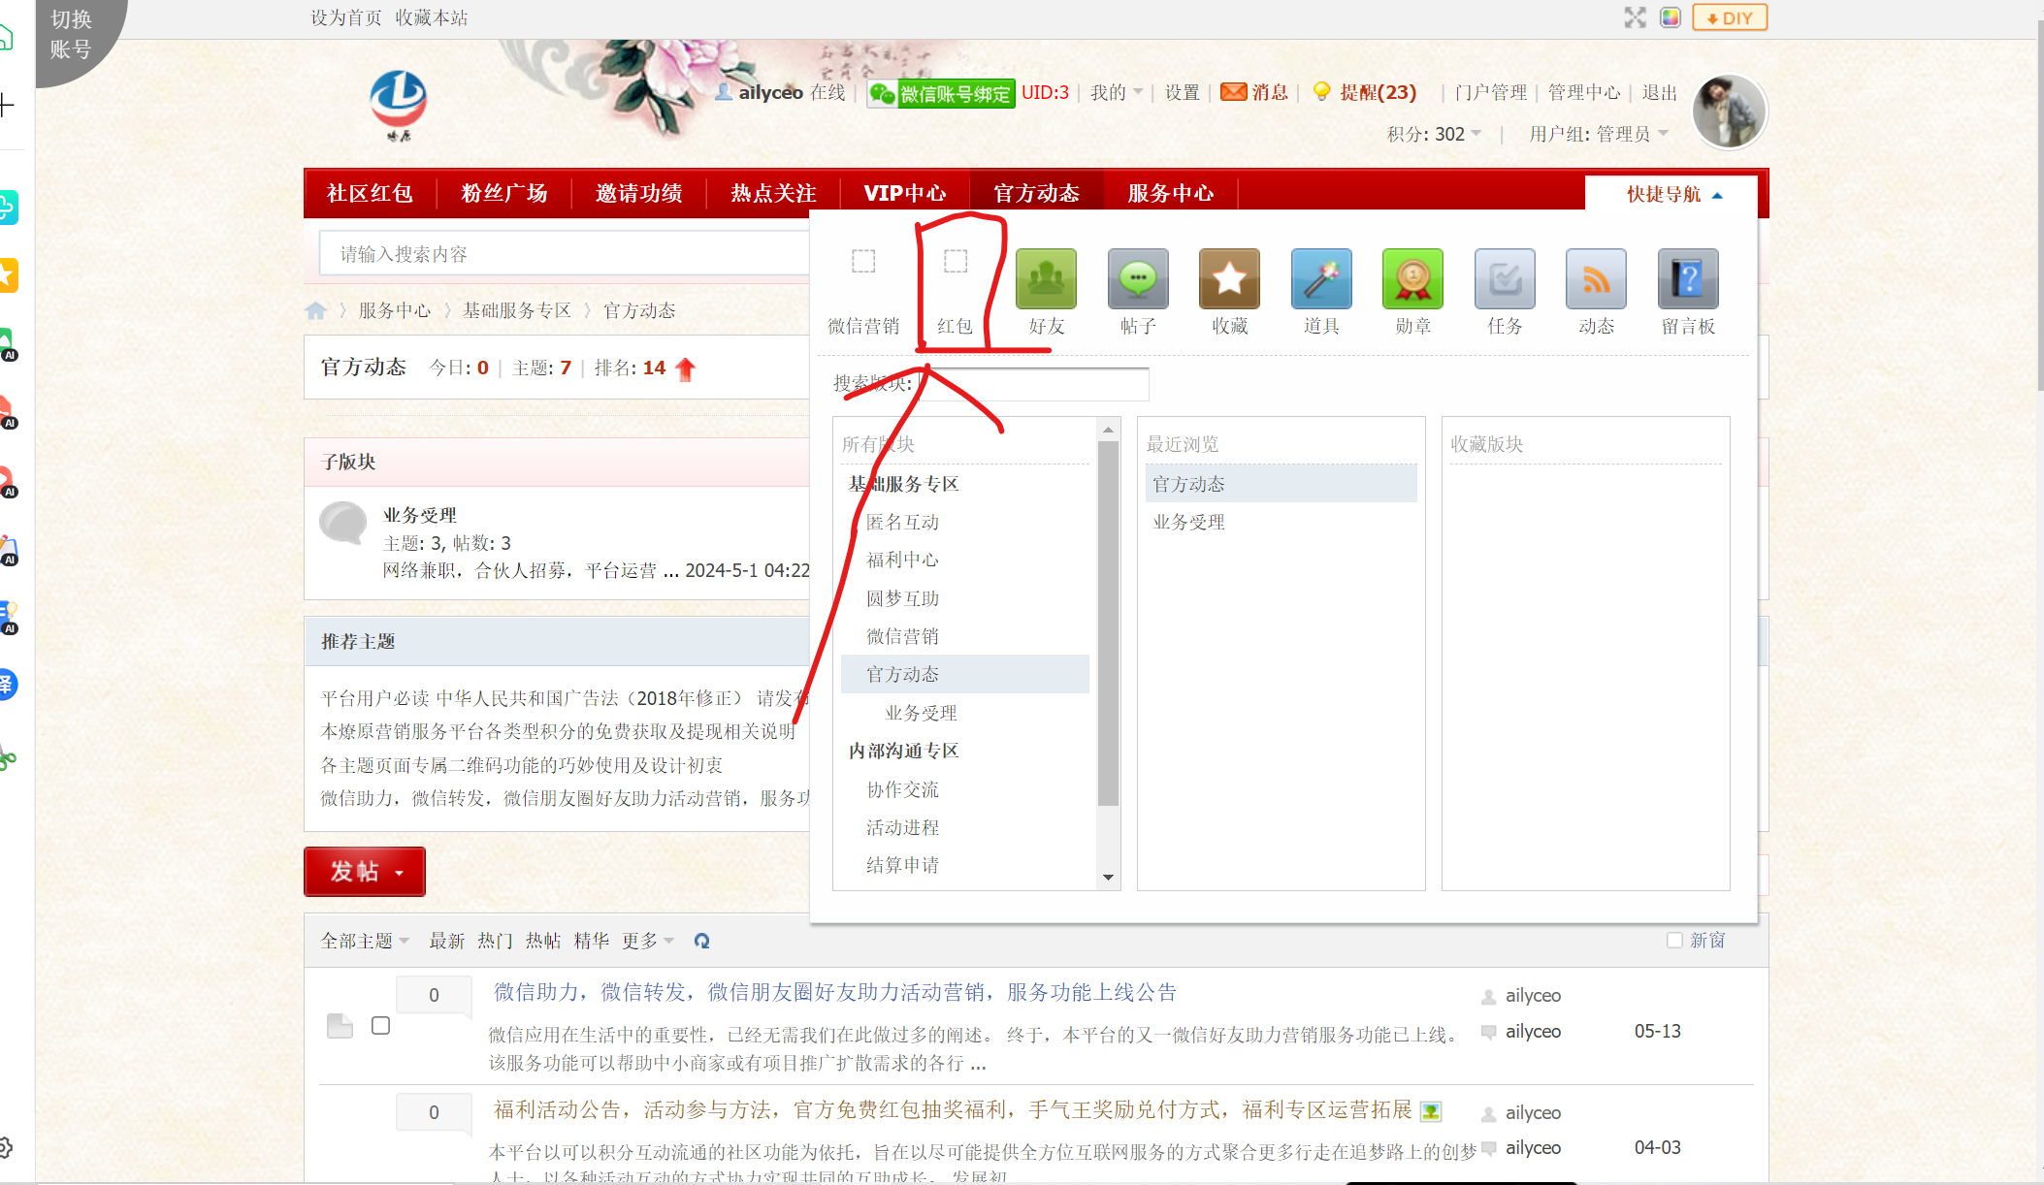
Task: Open 业务受理 under 最近浏览
Action: pos(1189,522)
